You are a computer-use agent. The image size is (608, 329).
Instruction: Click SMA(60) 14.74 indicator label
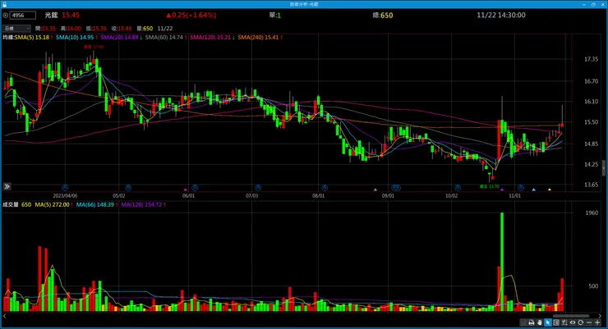[166, 38]
